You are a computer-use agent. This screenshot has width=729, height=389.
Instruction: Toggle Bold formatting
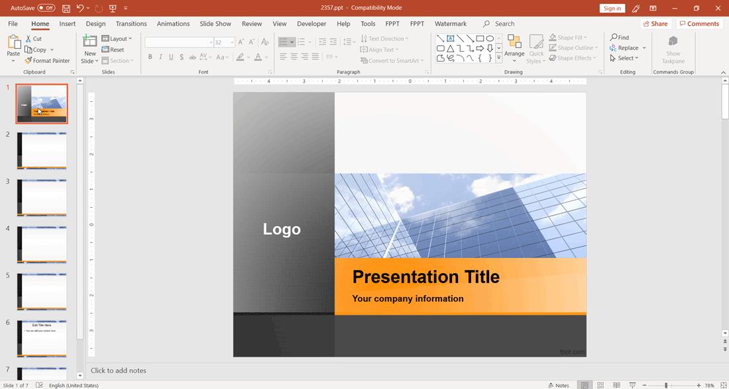point(150,58)
